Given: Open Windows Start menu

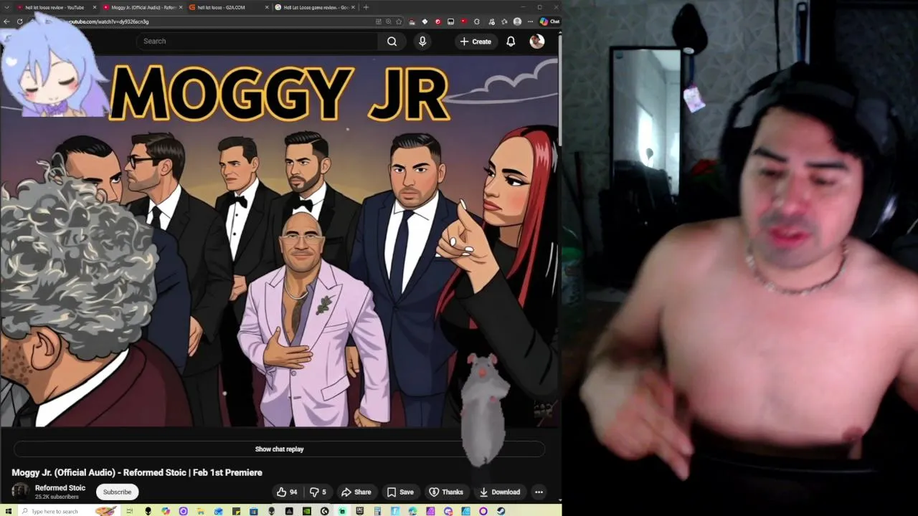Looking at the screenshot, I should click(x=8, y=511).
